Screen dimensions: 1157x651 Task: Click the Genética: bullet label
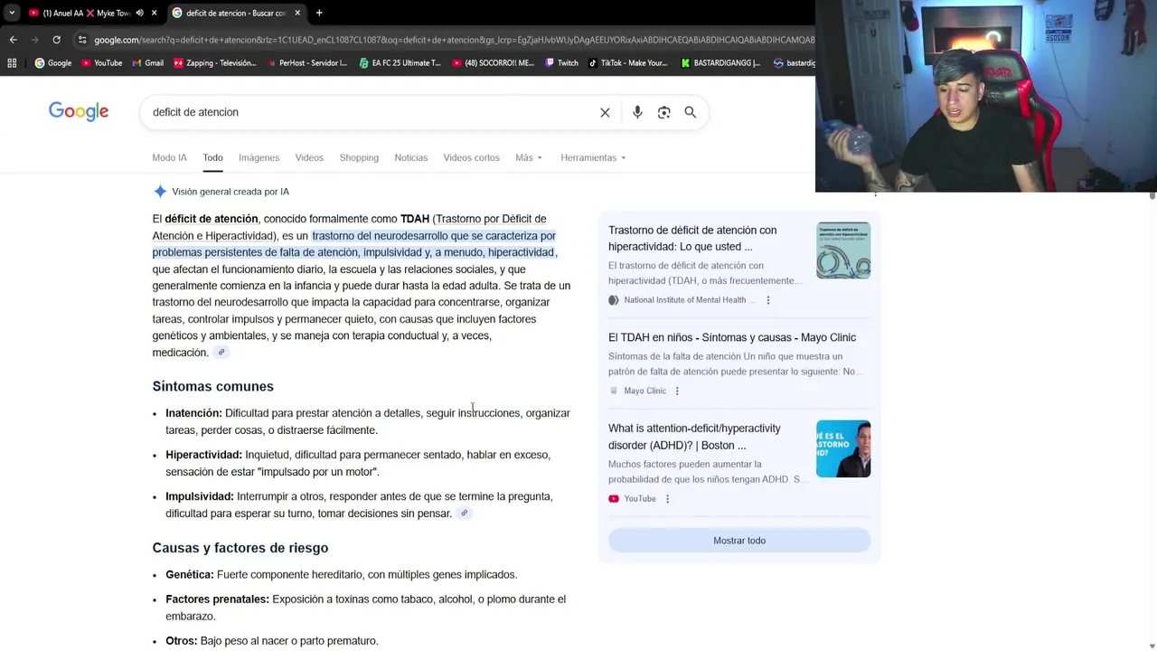click(190, 575)
